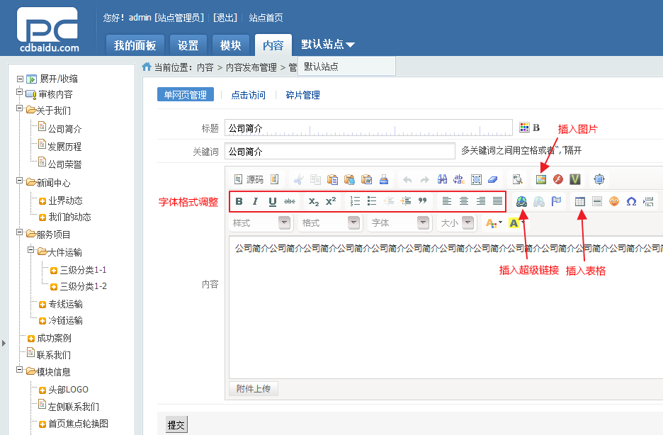Open the 样式 style dropdown
This screenshot has width=663, height=435.
pyautogui.click(x=261, y=222)
